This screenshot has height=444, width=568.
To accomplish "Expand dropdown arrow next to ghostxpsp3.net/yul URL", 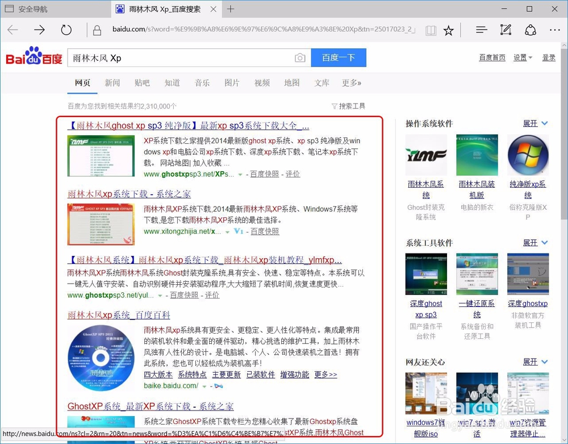I will [160, 296].
